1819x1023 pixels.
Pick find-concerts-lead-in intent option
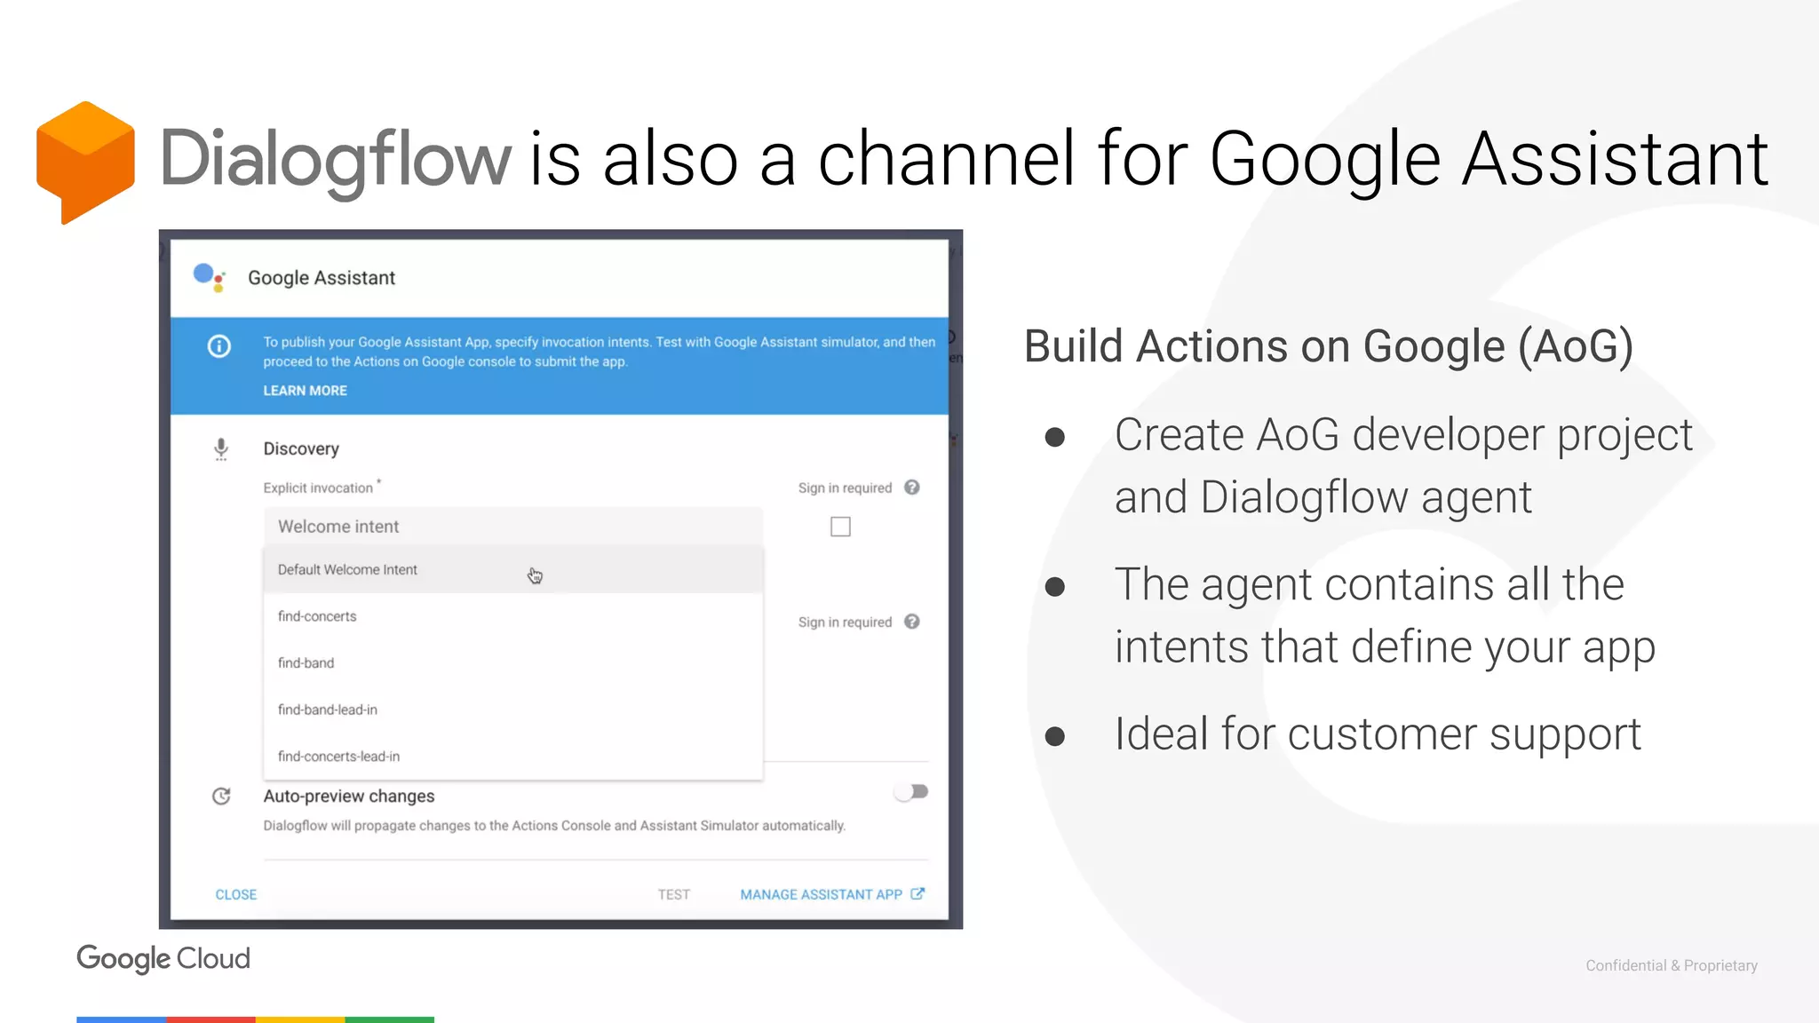click(512, 757)
